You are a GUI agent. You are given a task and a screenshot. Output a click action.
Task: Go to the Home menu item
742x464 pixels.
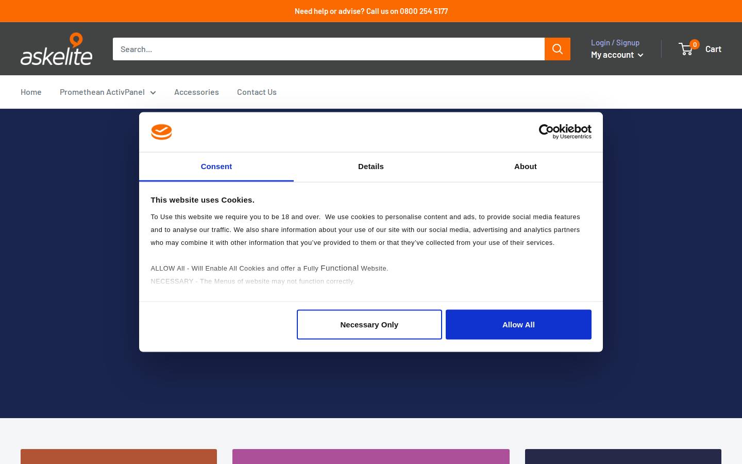(x=31, y=92)
